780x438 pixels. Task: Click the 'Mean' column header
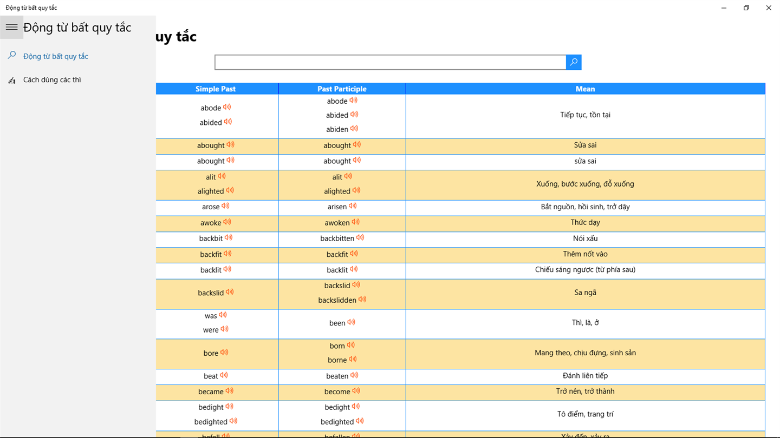[x=585, y=89]
